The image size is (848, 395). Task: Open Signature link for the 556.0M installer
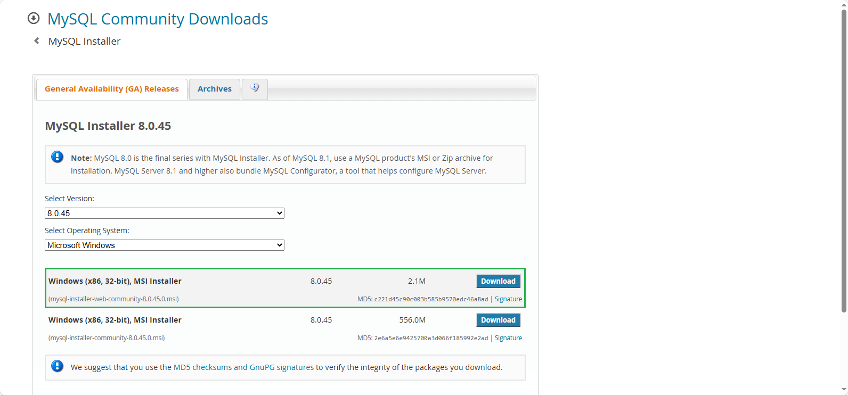tap(508, 338)
